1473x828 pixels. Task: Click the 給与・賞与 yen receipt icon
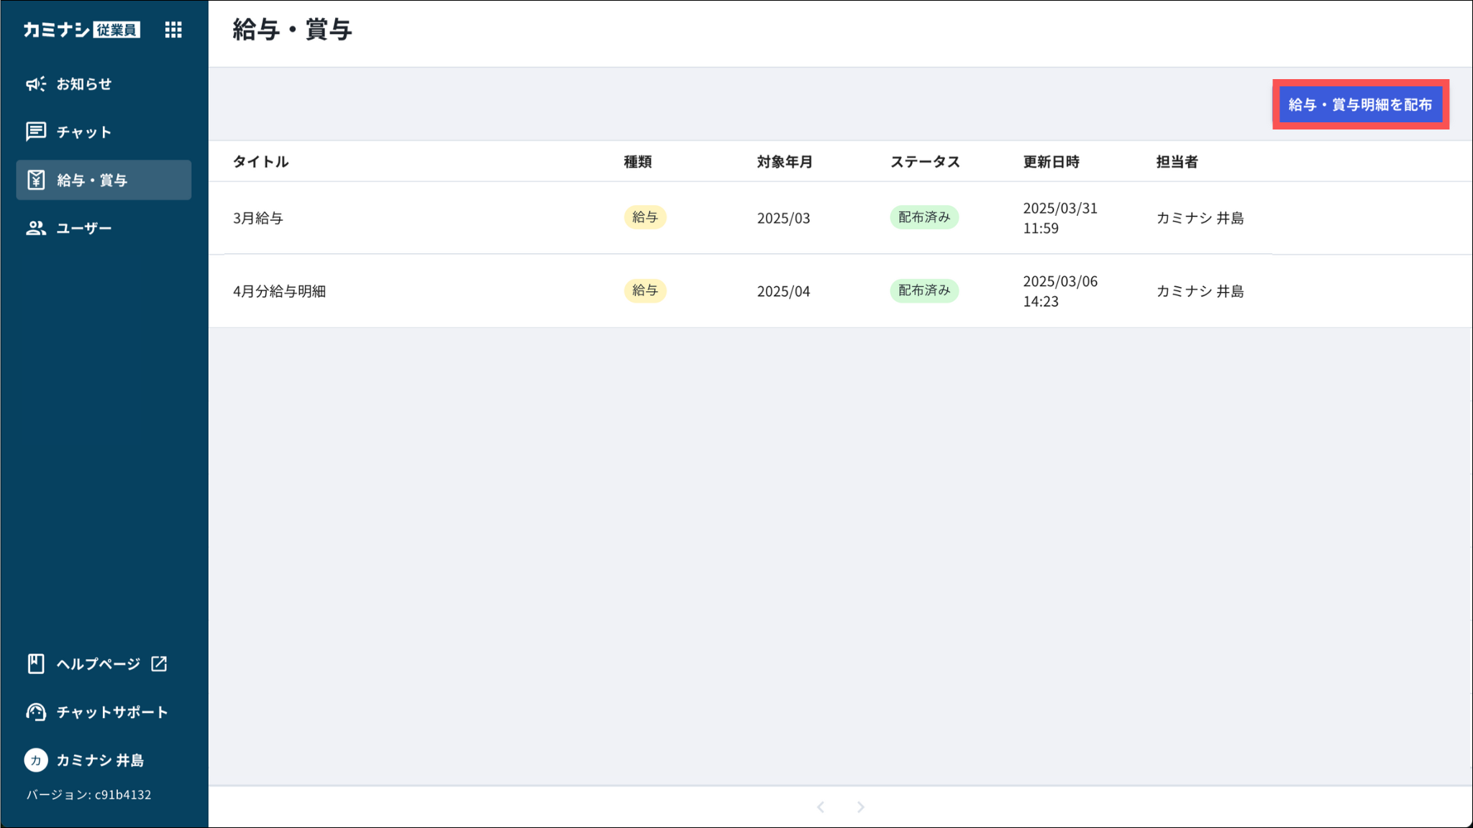[x=36, y=180]
